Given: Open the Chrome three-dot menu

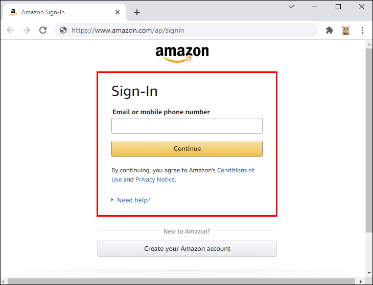Looking at the screenshot, I should coord(362,31).
